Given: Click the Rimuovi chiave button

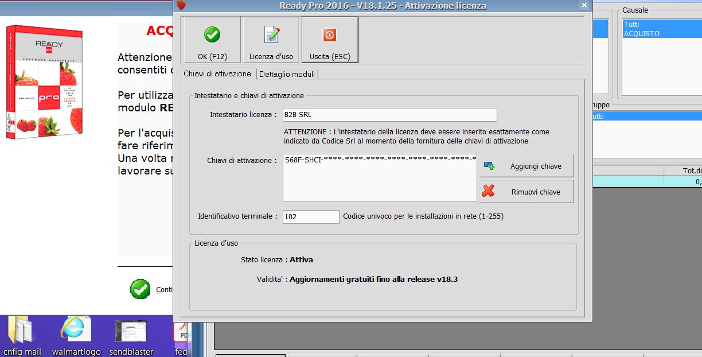Looking at the screenshot, I should tap(526, 192).
